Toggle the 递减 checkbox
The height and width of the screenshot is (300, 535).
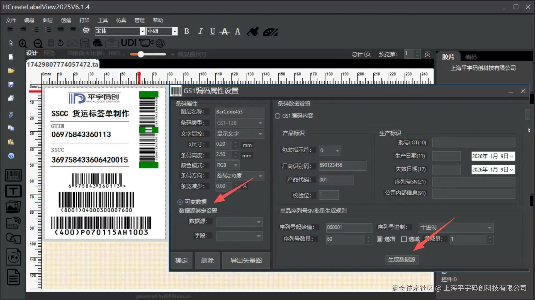(x=404, y=239)
